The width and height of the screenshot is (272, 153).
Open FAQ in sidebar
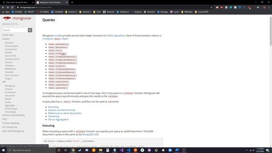pyautogui.click(x=5, y=119)
